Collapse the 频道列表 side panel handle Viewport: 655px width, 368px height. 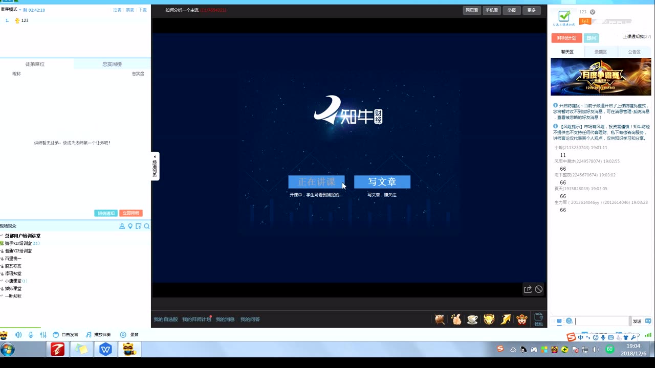155,166
